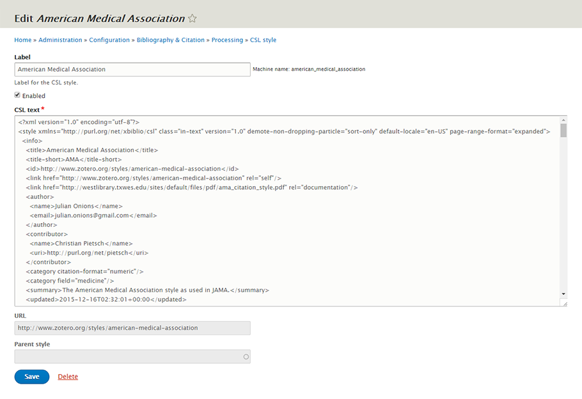The width and height of the screenshot is (582, 399).
Task: Click the summary JAMA line
Action: click(147, 290)
